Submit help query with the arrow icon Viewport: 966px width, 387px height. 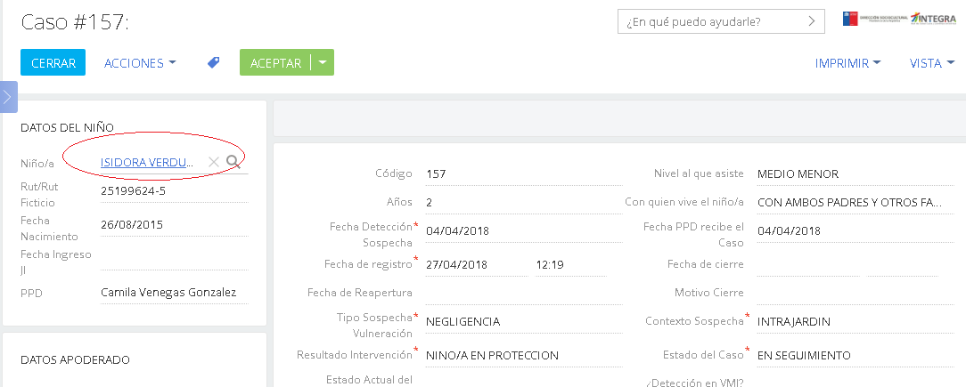click(811, 21)
